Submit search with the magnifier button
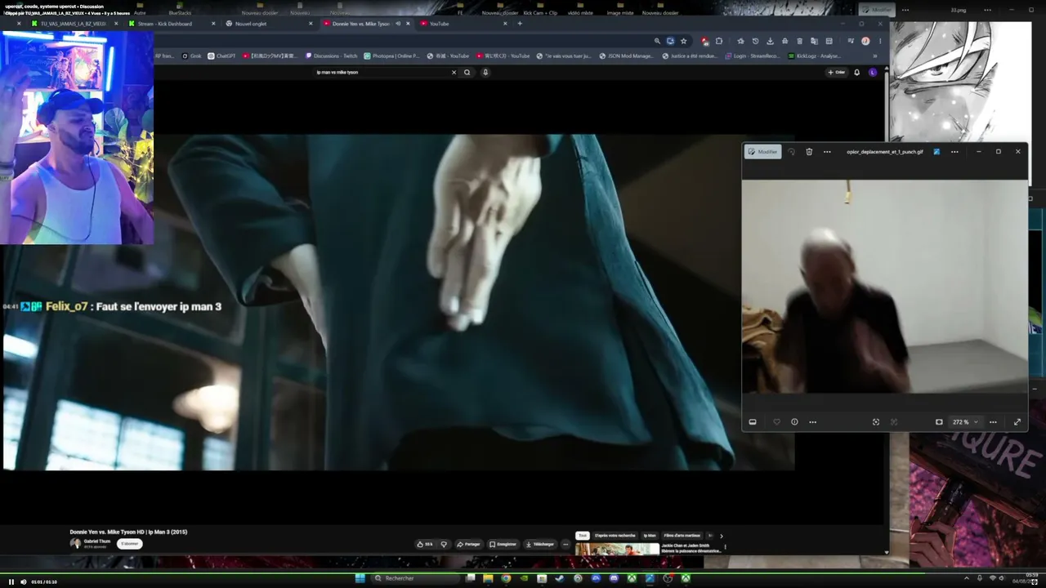 coord(467,72)
